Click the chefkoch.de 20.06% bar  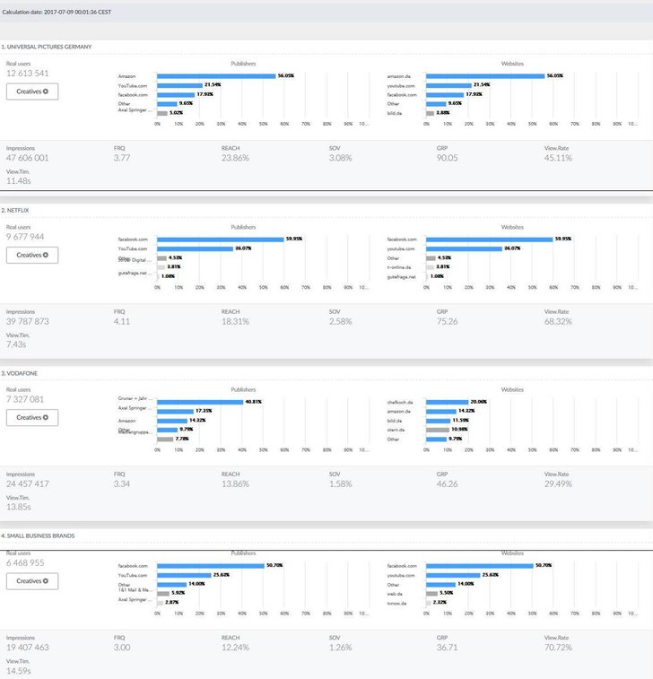click(x=448, y=403)
